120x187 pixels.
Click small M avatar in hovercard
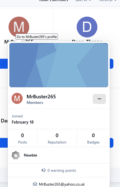(x=17, y=98)
